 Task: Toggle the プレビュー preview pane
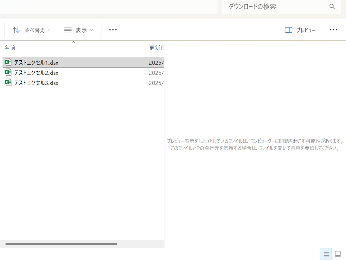(x=300, y=30)
